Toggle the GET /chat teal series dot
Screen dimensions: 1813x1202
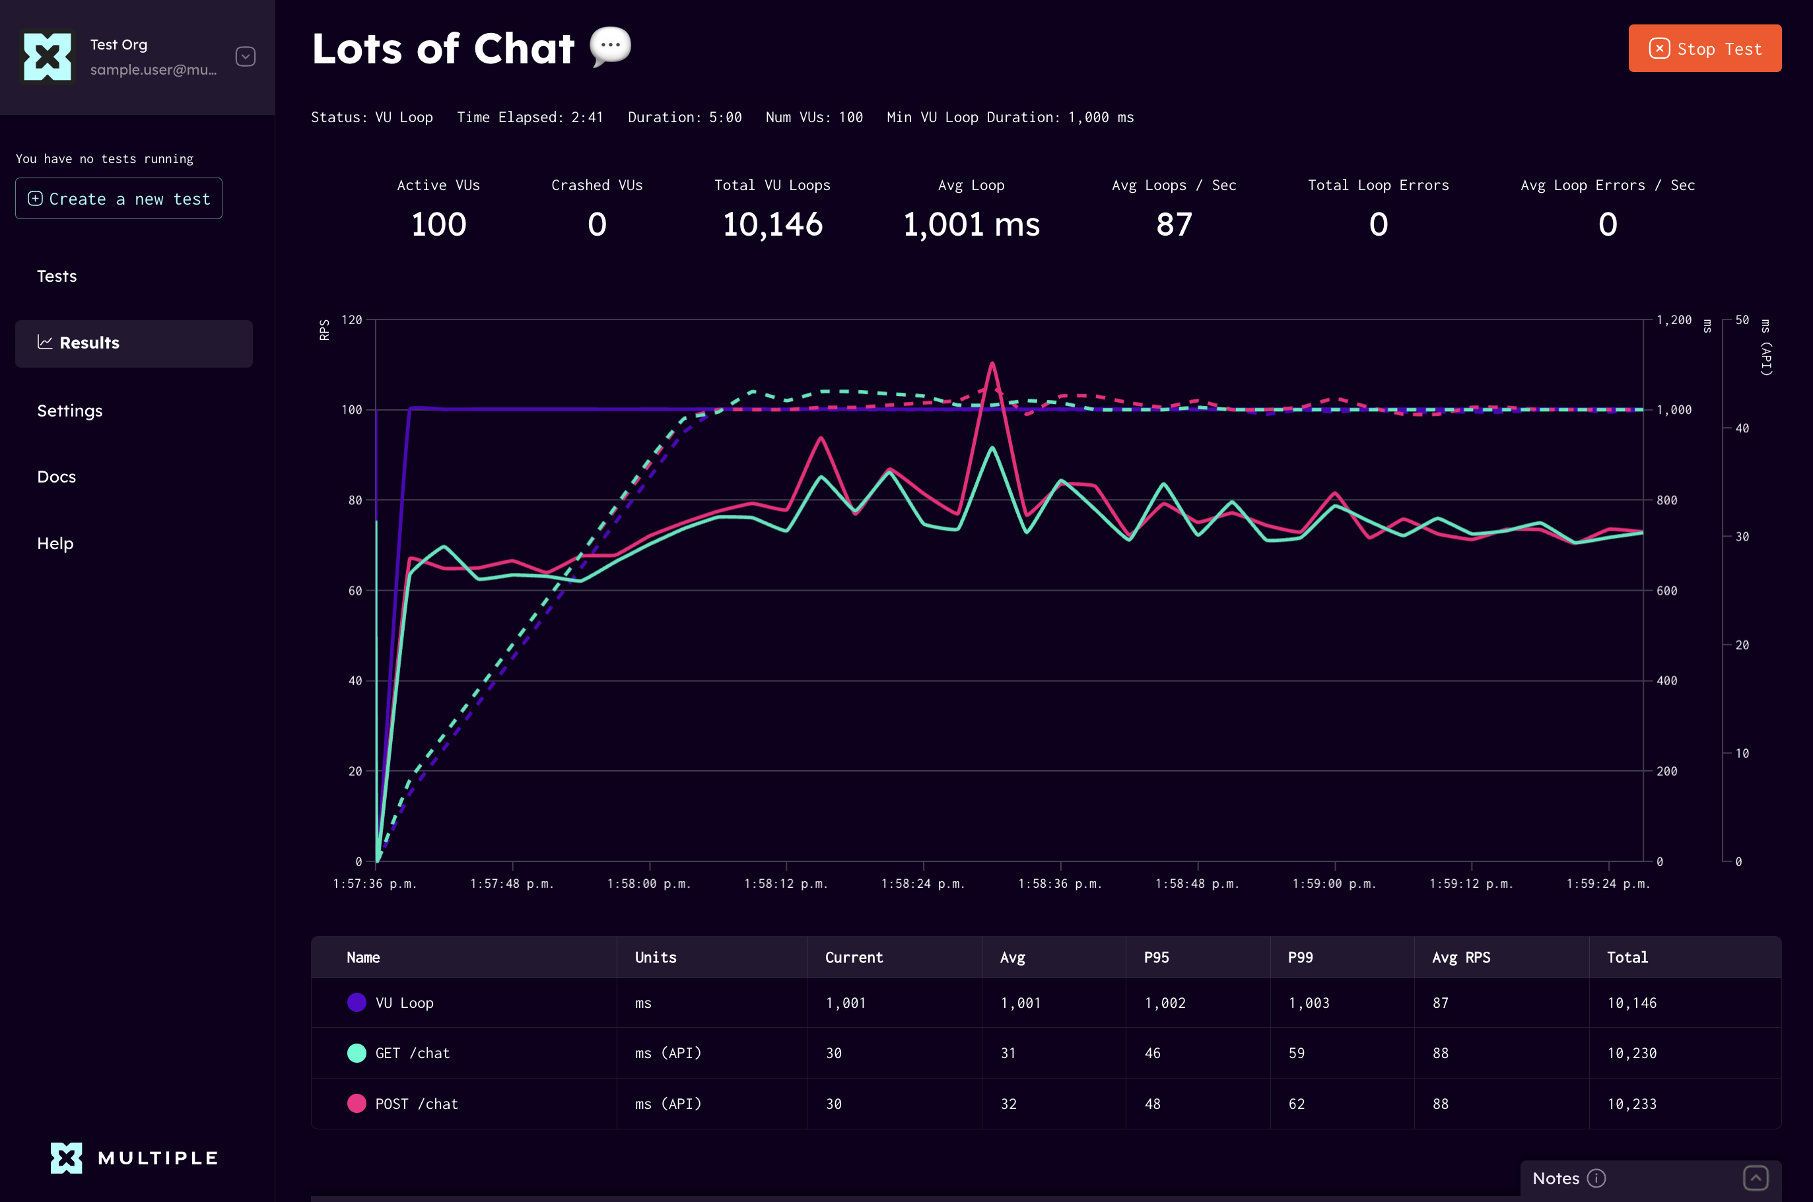coord(357,1053)
